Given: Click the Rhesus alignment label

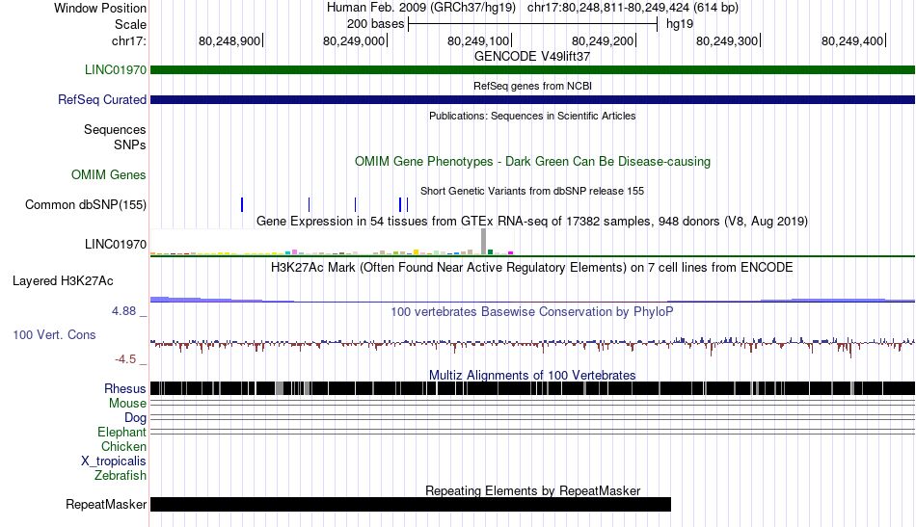Looking at the screenshot, I should point(124,388).
